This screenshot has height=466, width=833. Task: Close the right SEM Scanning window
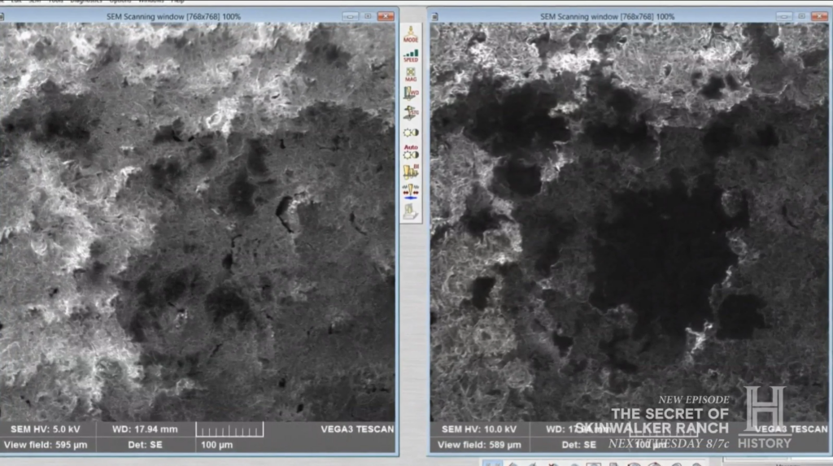tap(818, 16)
